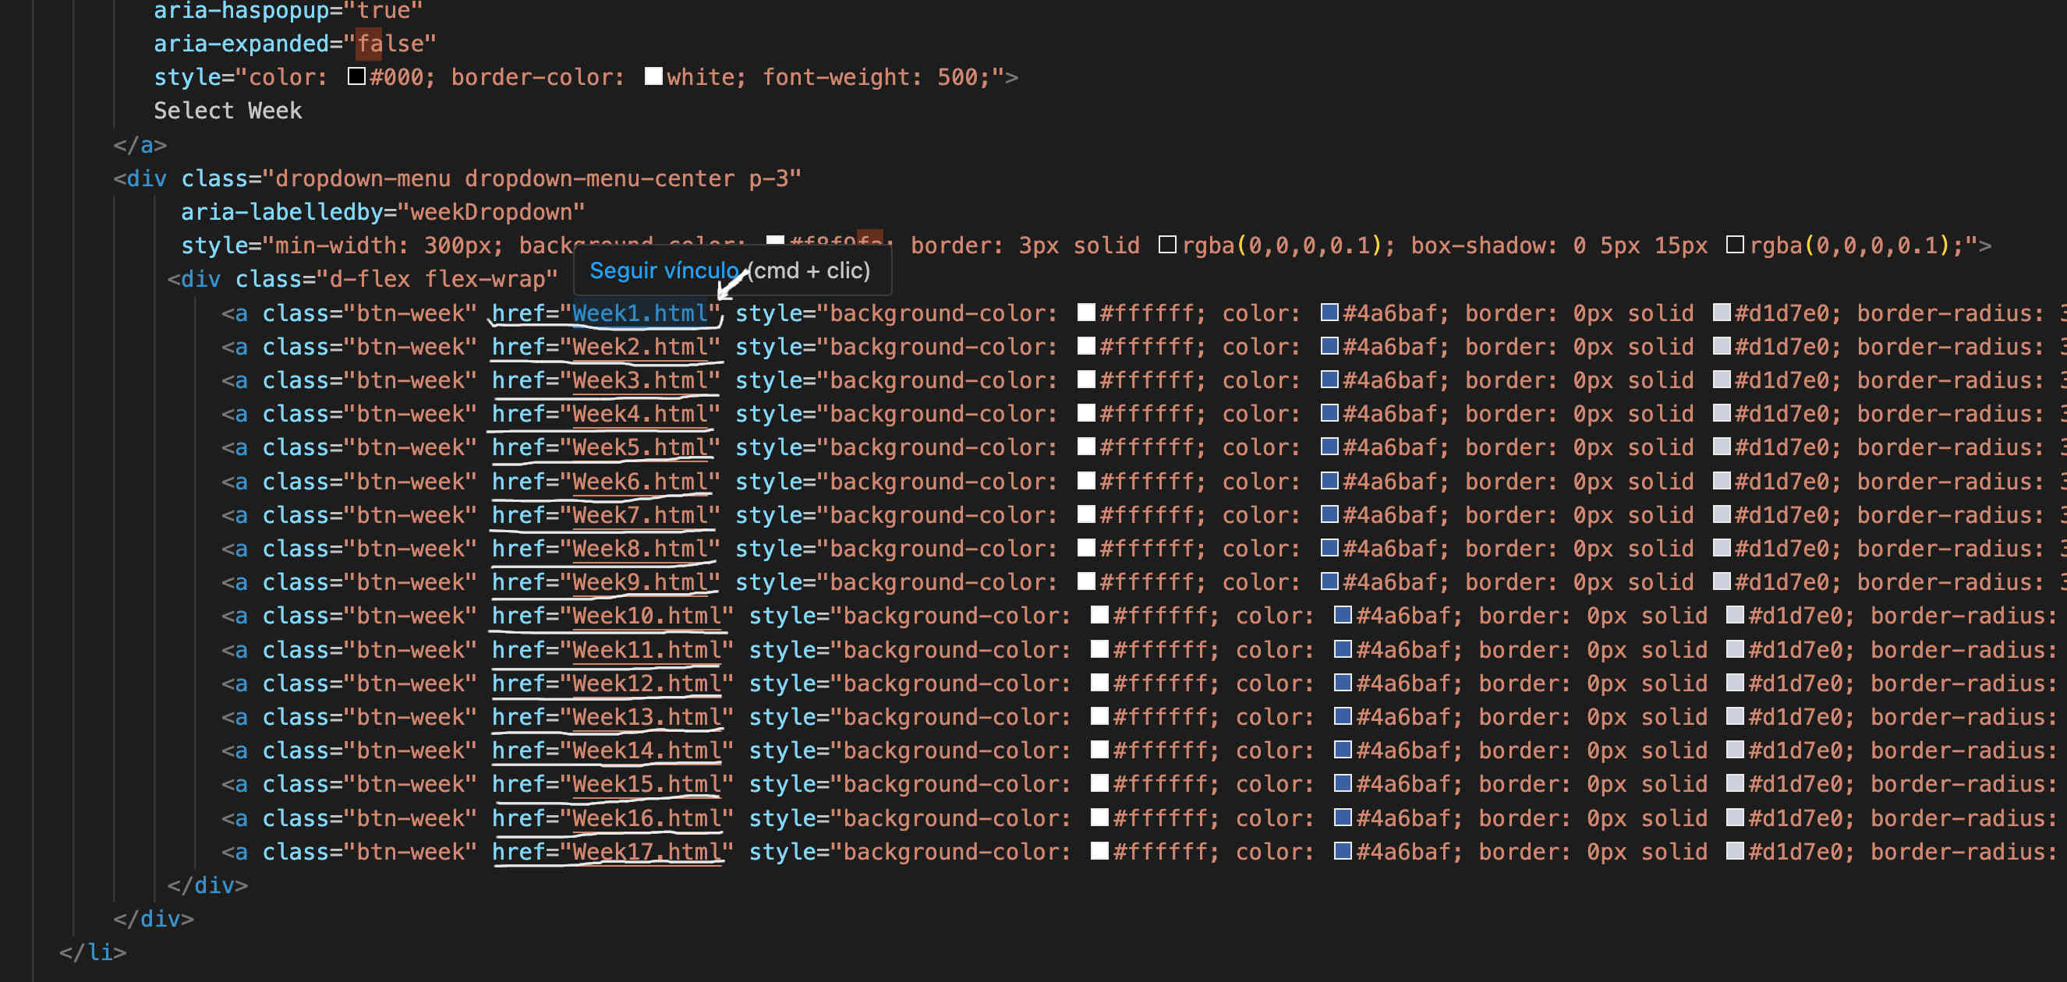The image size is (2067, 982).
Task: Click the aria-expanded="false" attribute
Action: click(296, 44)
